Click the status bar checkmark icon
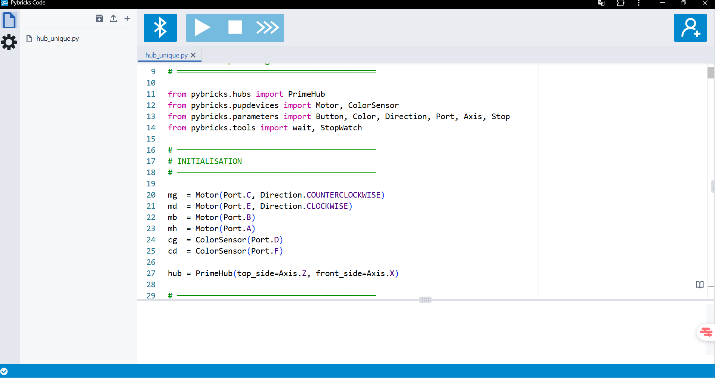This screenshot has height=378, width=715. [4, 371]
